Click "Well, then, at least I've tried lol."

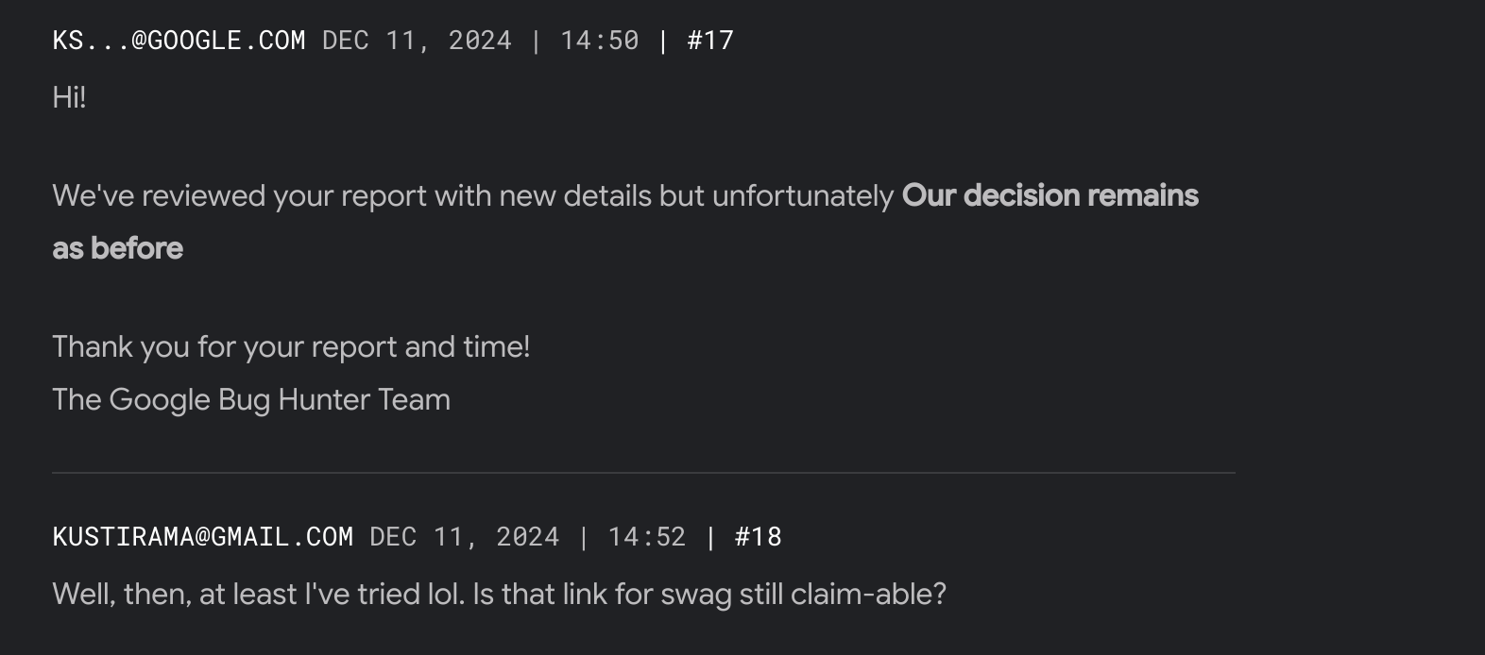[x=258, y=595]
